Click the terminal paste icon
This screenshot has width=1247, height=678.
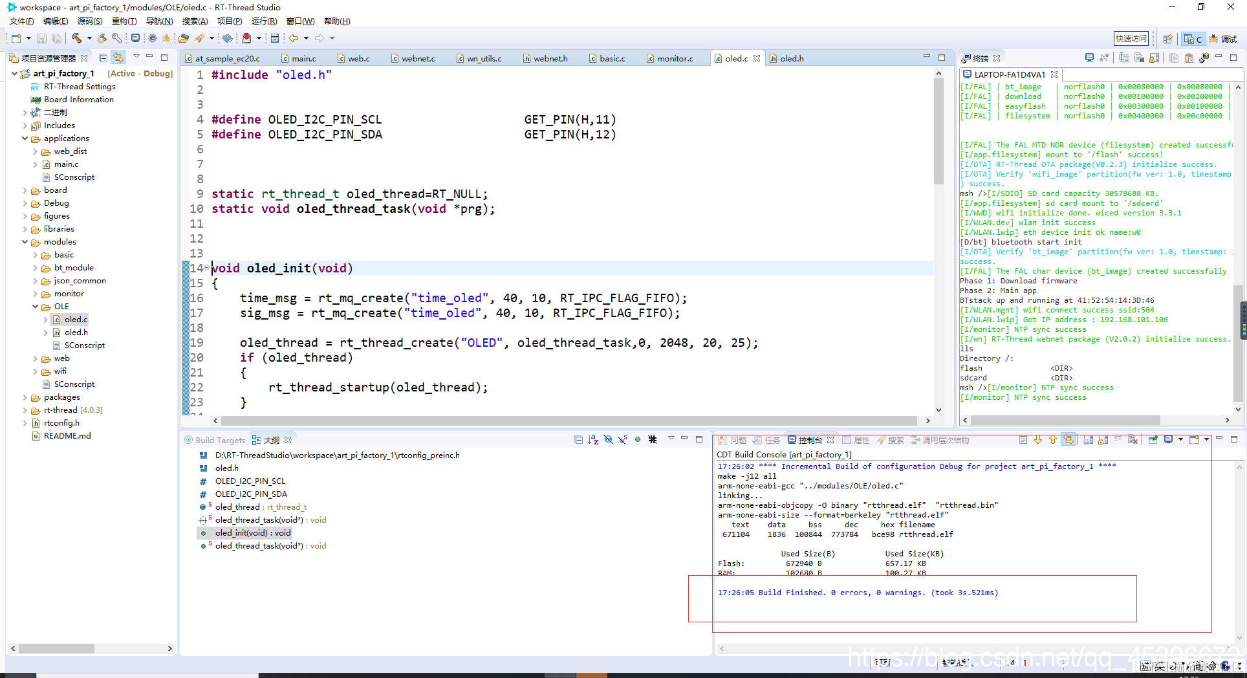(x=1189, y=58)
